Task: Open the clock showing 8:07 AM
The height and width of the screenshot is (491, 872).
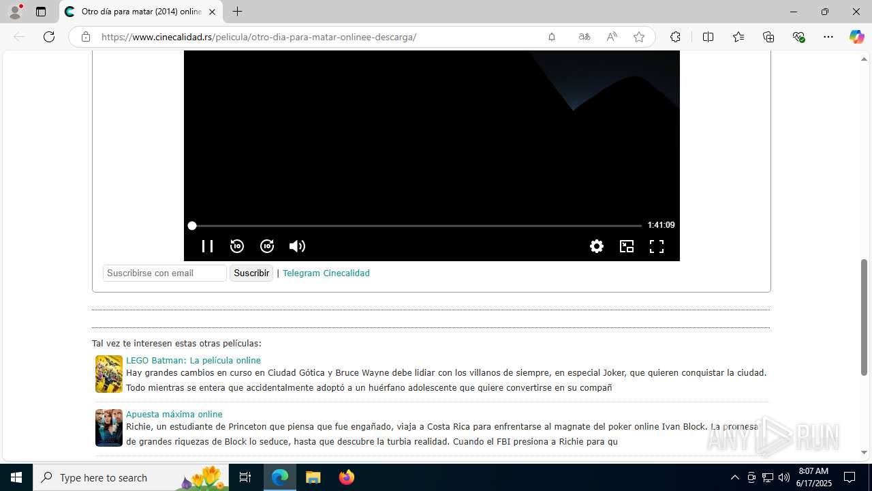Action: [813, 477]
